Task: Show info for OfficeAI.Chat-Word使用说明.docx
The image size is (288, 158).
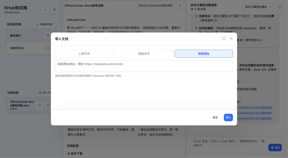Action: coord(39,105)
